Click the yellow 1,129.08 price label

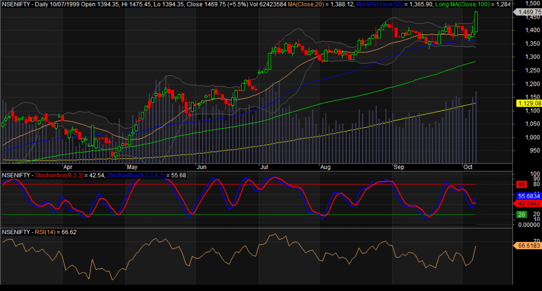pos(529,103)
